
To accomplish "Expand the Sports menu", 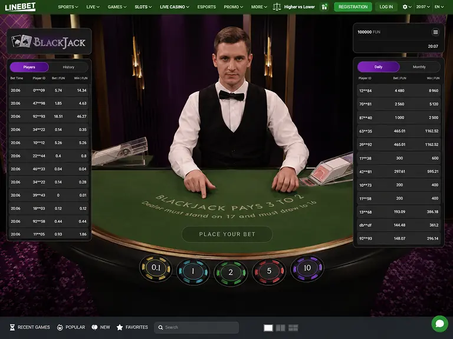I will (x=68, y=6).
